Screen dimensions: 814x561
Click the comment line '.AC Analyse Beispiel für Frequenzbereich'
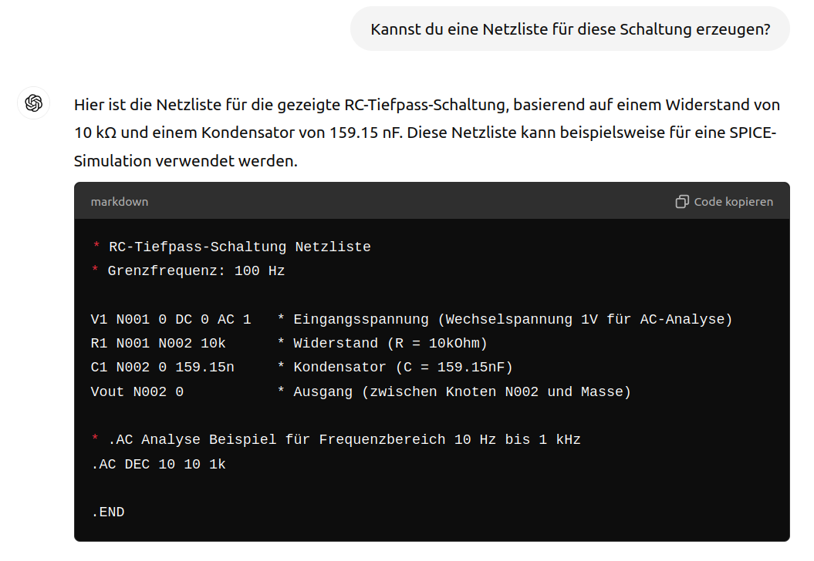click(345, 440)
